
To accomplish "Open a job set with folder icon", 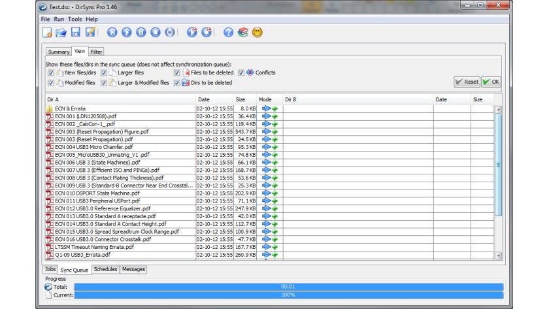I will [61, 33].
